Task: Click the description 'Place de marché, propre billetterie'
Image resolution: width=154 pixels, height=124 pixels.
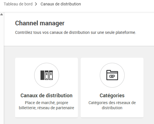Action: [x=46, y=105]
